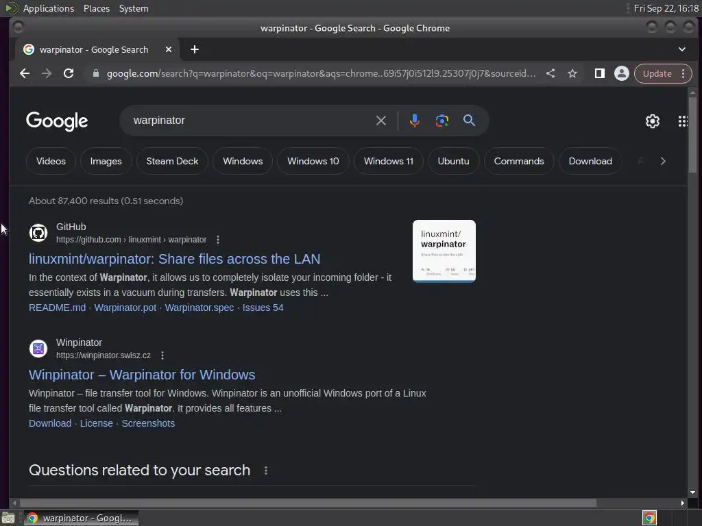Show more filter chips with right chevron
This screenshot has width=702, height=526.
coord(663,161)
